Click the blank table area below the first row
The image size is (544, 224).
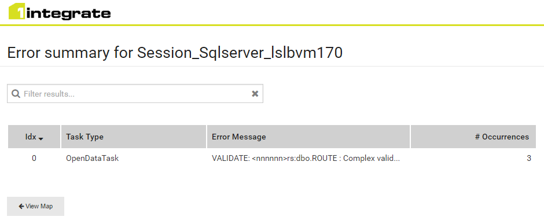pyautogui.click(x=272, y=179)
